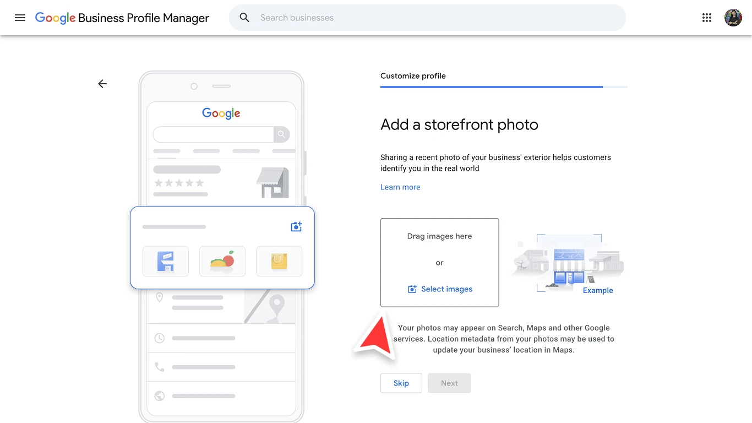Screen dimensions: 752x423
Task: Click the back arrow to previous step
Action: [102, 84]
